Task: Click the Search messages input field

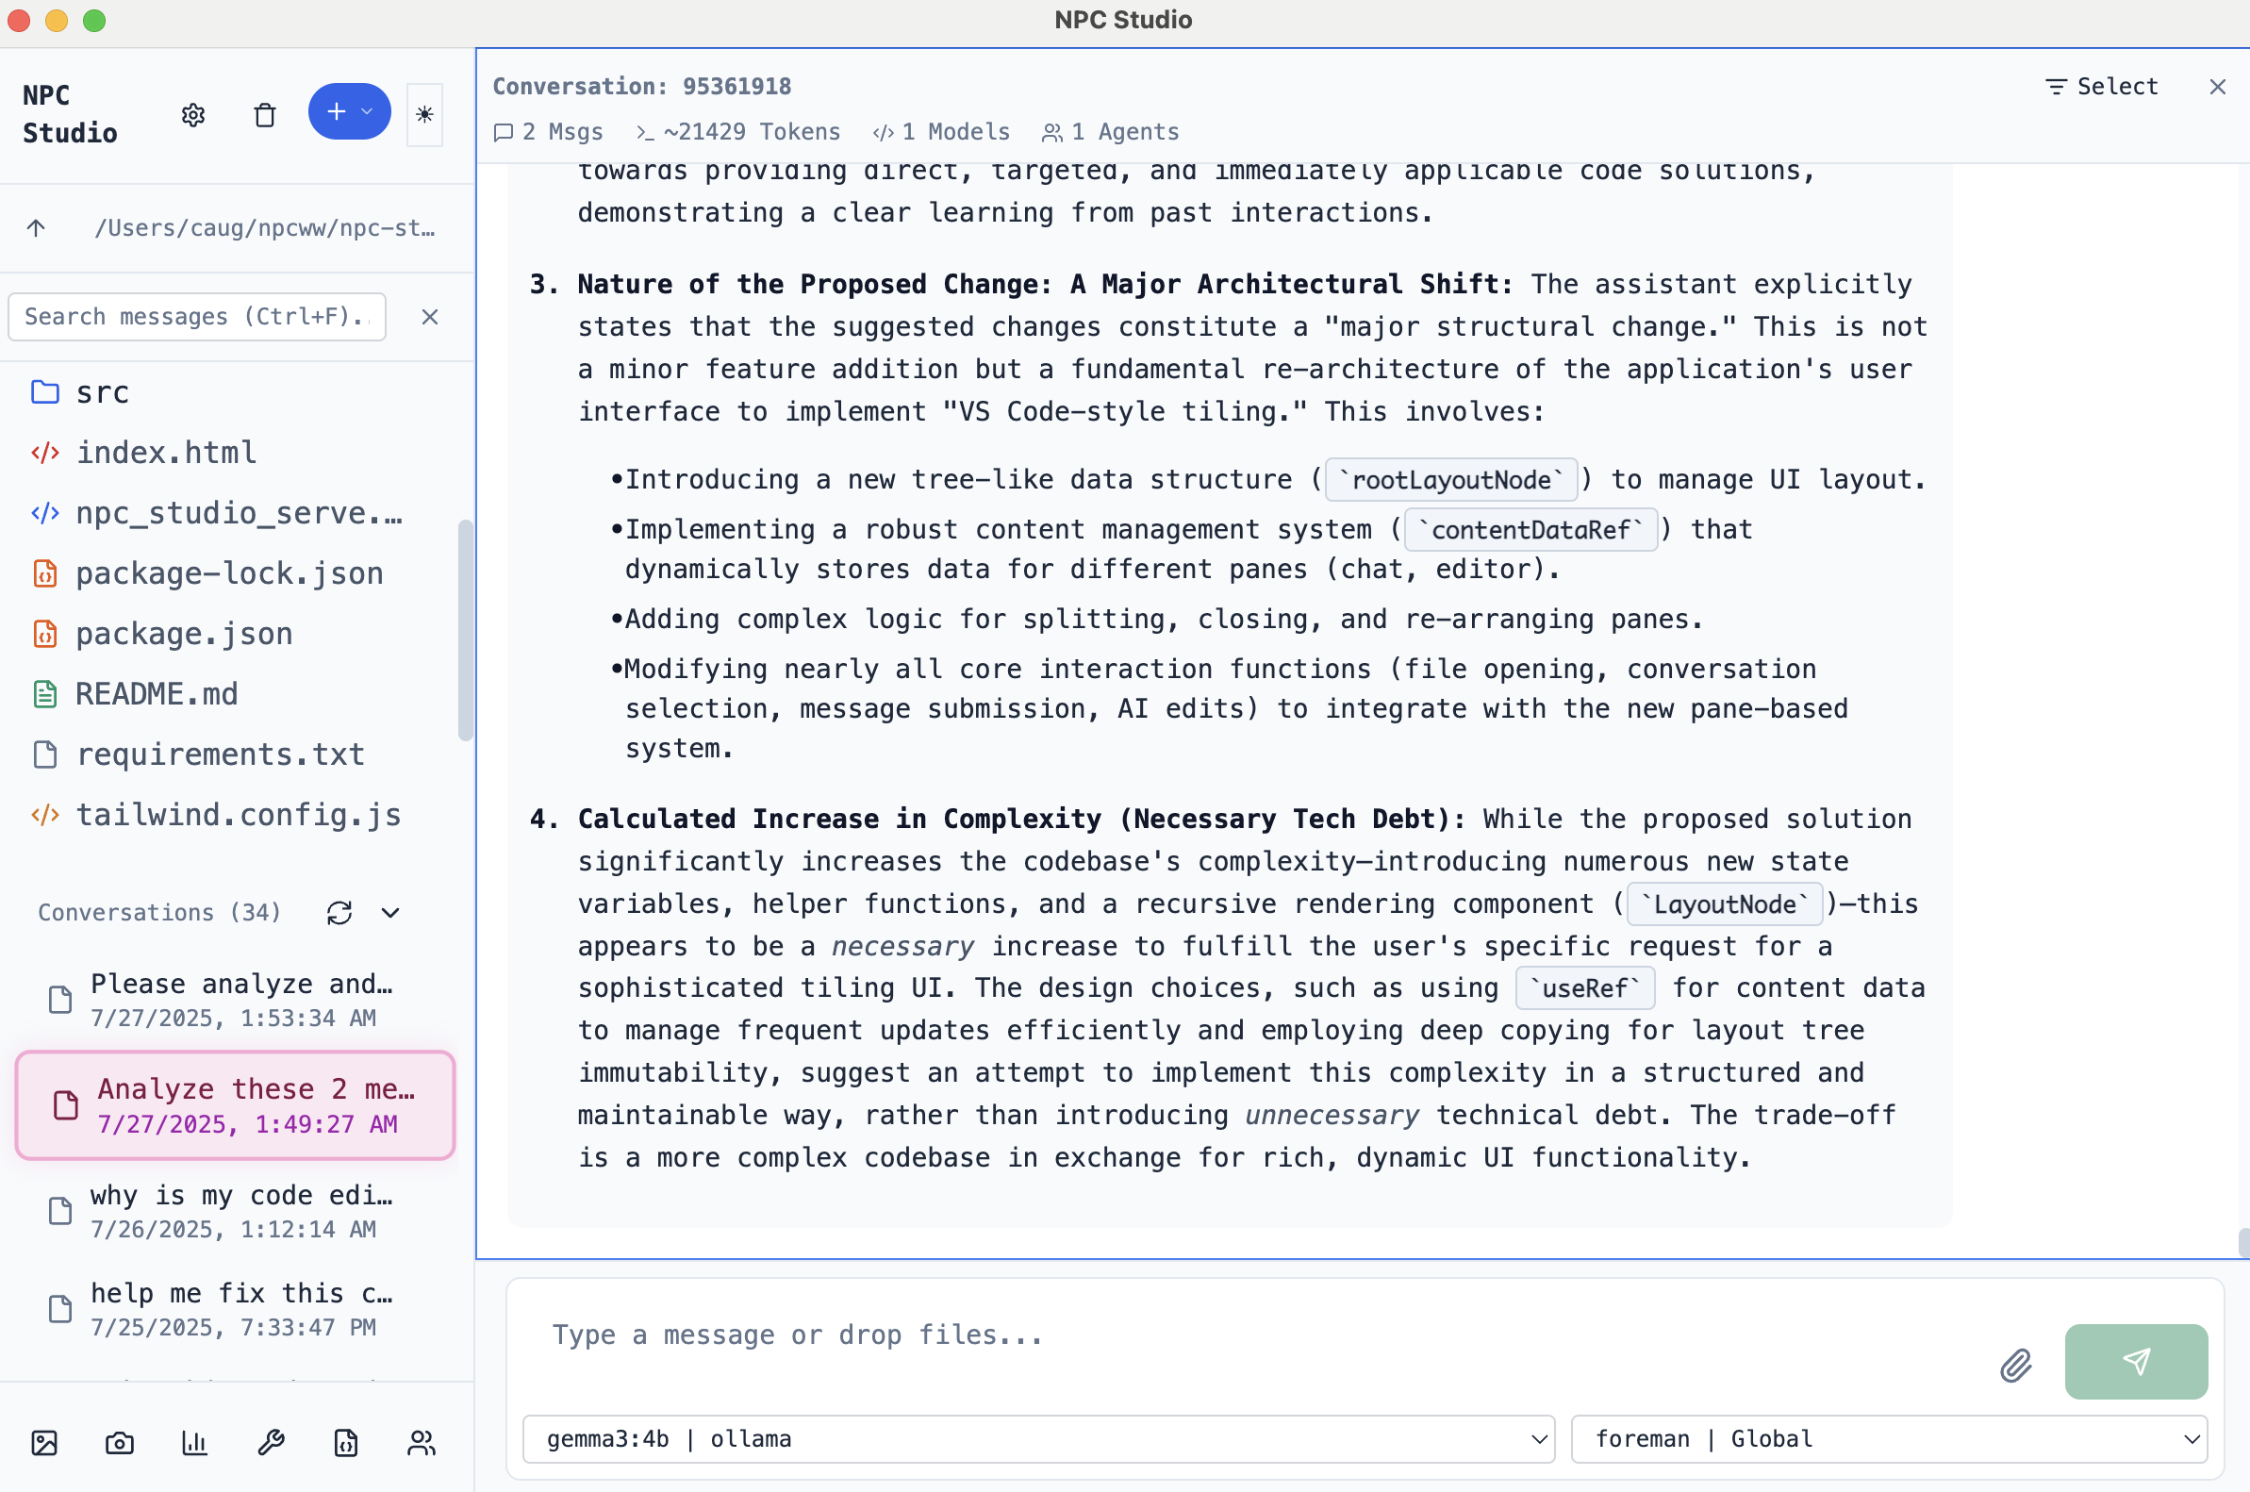Action: (x=197, y=316)
